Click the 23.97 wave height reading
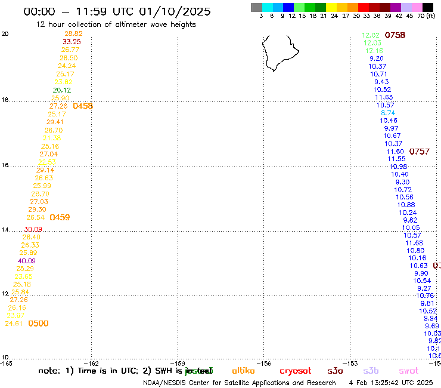This screenshot has height=388, width=441. pyautogui.click(x=15, y=315)
